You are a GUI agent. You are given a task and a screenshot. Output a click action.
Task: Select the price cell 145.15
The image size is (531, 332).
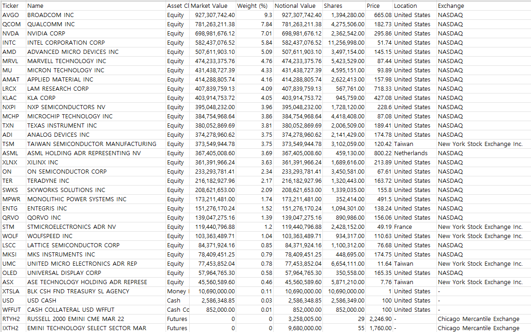click(x=379, y=52)
